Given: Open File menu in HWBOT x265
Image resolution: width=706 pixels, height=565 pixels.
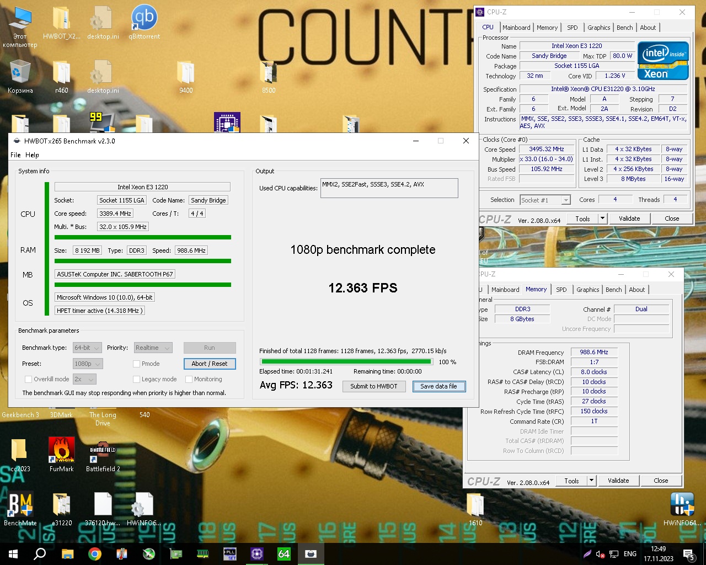Looking at the screenshot, I should click(15, 155).
